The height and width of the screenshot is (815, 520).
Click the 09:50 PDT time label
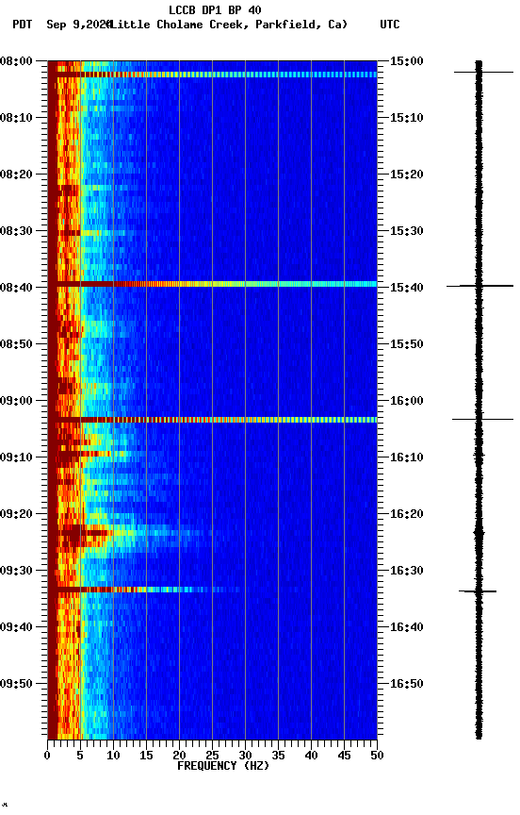click(16, 684)
